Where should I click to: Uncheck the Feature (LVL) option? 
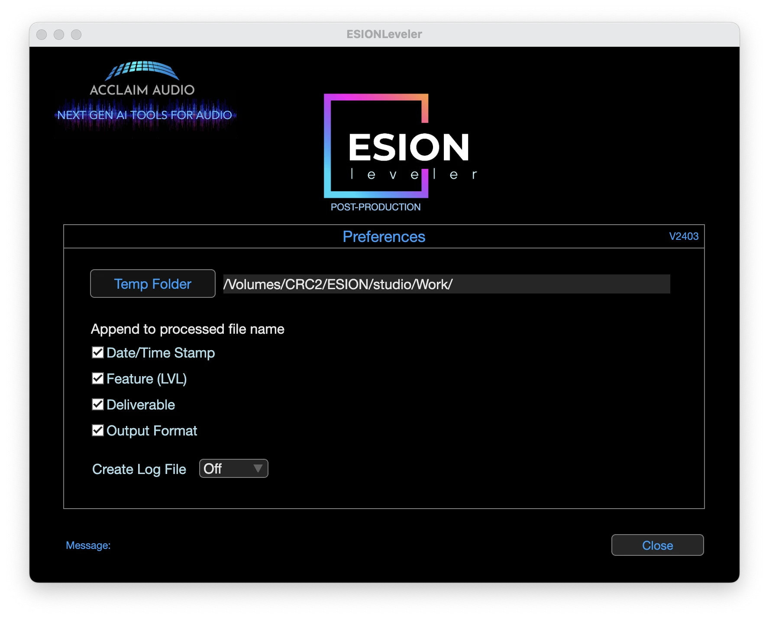tap(98, 378)
